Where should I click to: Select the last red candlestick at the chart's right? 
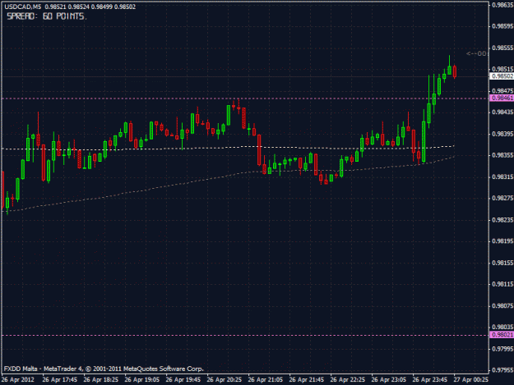pyautogui.click(x=455, y=71)
